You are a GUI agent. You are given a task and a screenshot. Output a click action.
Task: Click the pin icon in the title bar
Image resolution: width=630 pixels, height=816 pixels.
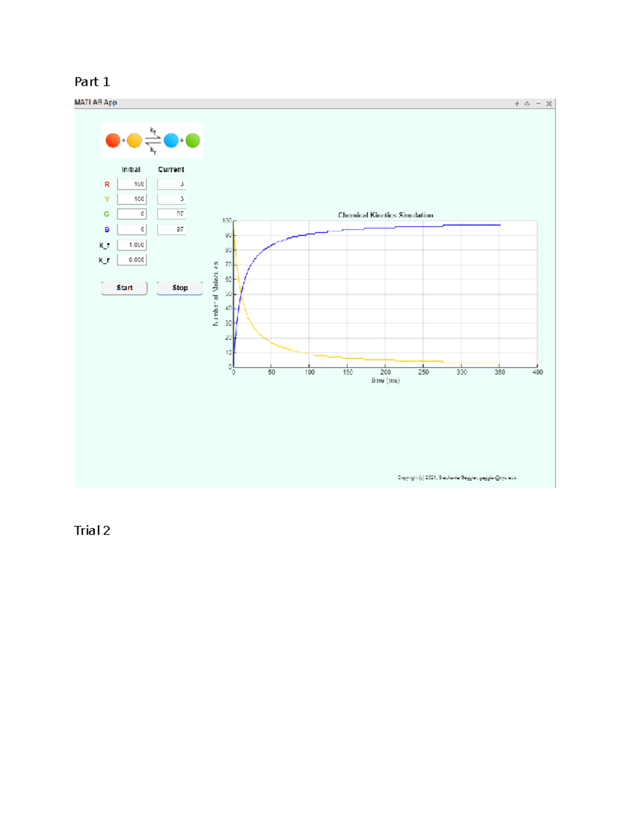(x=517, y=104)
